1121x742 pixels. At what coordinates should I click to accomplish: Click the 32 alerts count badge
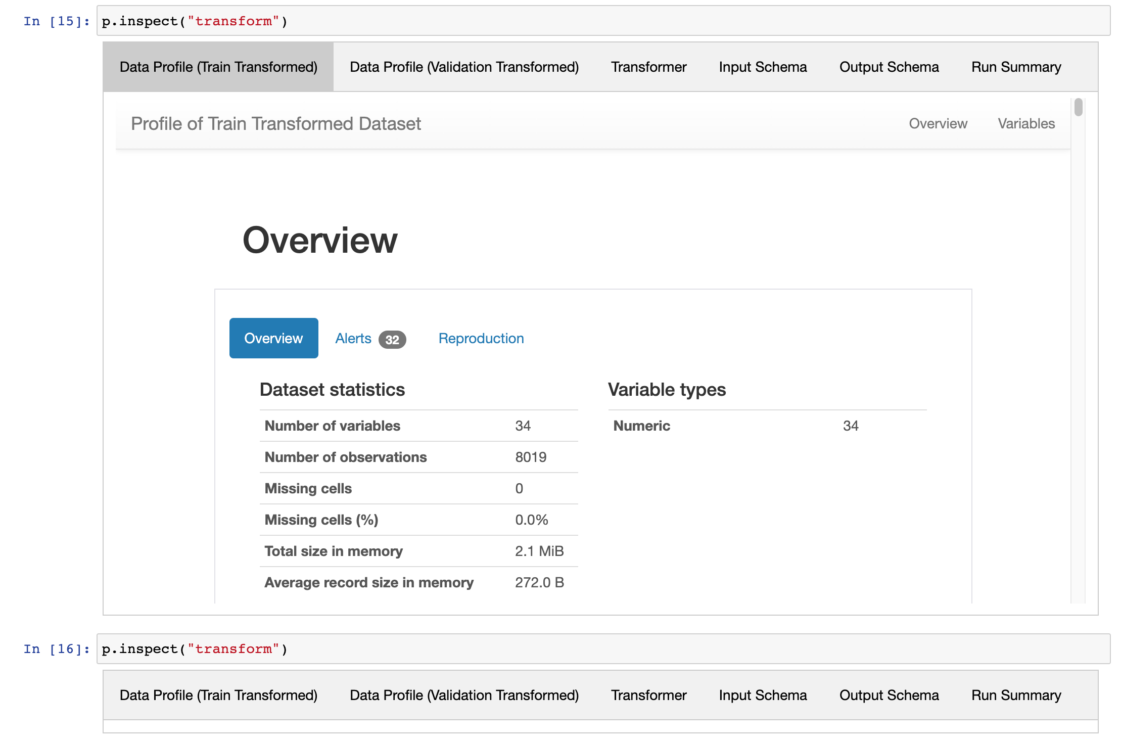392,340
